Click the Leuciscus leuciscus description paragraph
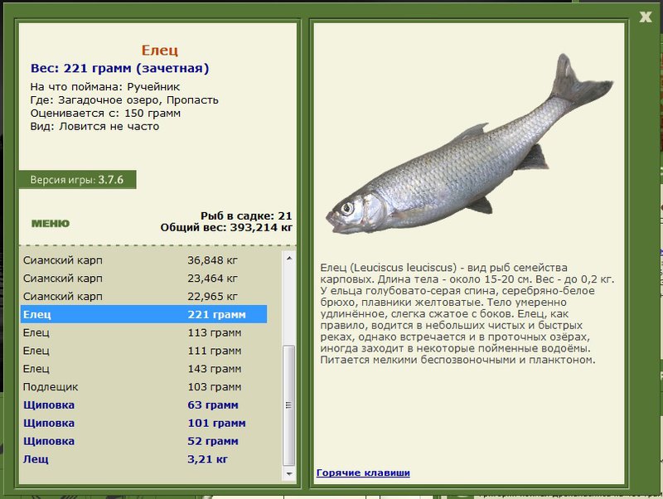 [467, 314]
